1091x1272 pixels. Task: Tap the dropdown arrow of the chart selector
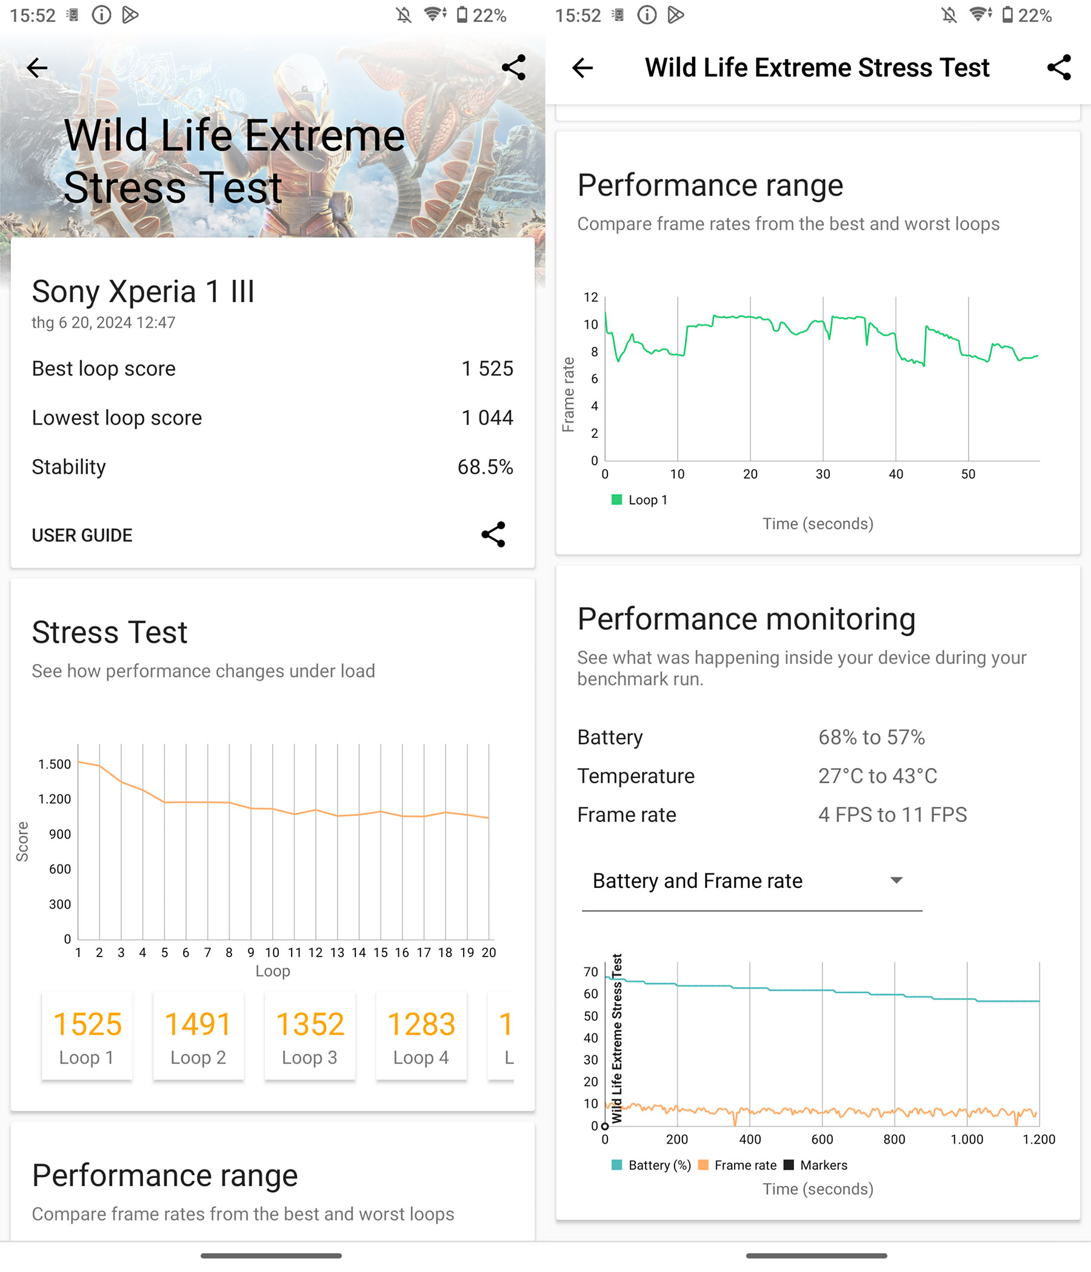(x=896, y=880)
